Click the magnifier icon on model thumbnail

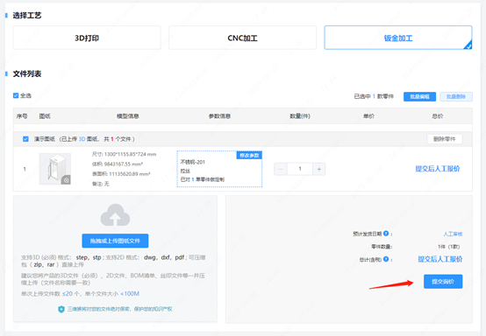click(66, 180)
